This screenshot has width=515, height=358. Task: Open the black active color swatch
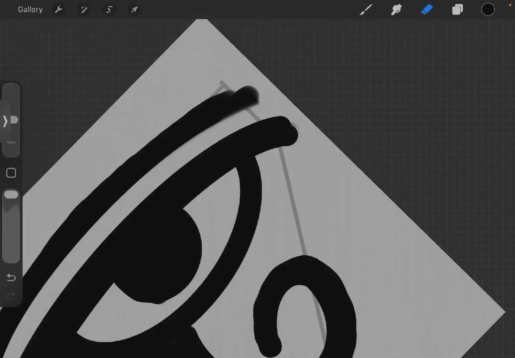[x=488, y=10]
